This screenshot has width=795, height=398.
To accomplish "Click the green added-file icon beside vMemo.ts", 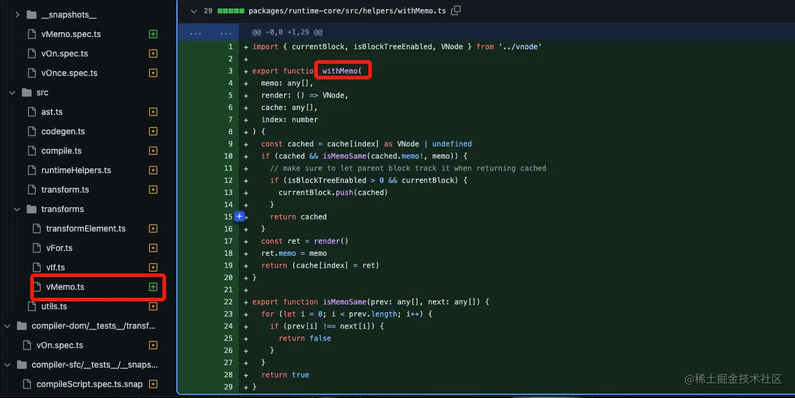I will [153, 287].
